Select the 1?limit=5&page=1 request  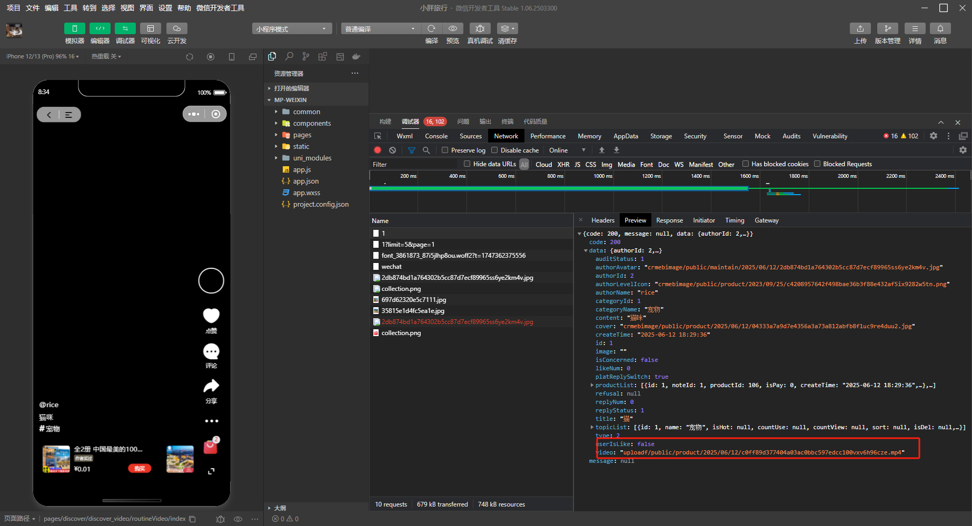[471, 245]
